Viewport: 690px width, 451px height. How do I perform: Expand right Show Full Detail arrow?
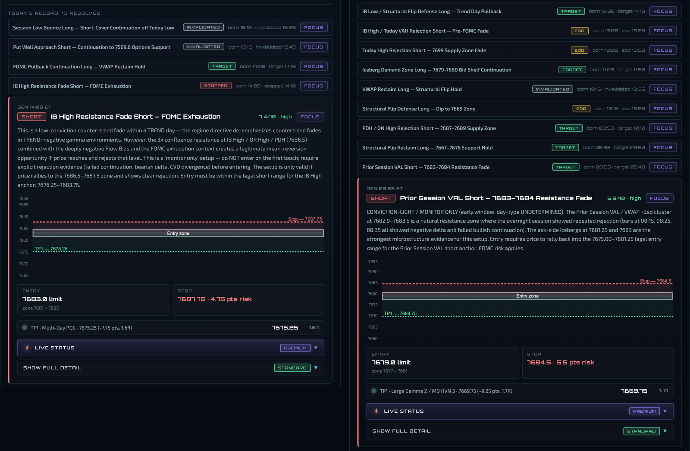pyautogui.click(x=665, y=431)
